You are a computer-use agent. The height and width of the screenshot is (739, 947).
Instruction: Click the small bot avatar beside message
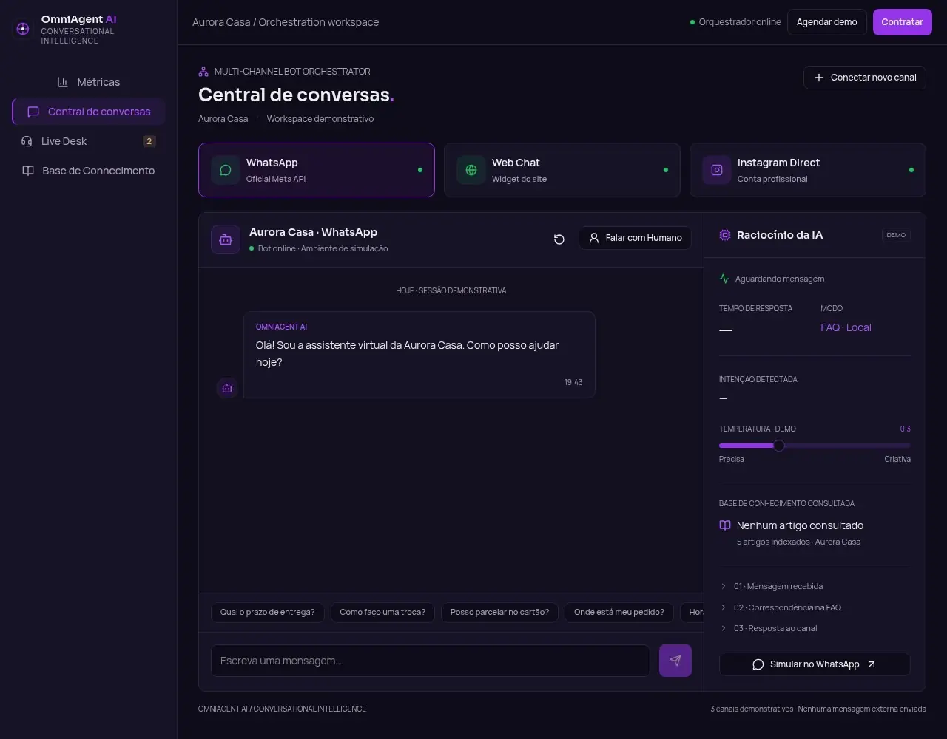pyautogui.click(x=227, y=388)
